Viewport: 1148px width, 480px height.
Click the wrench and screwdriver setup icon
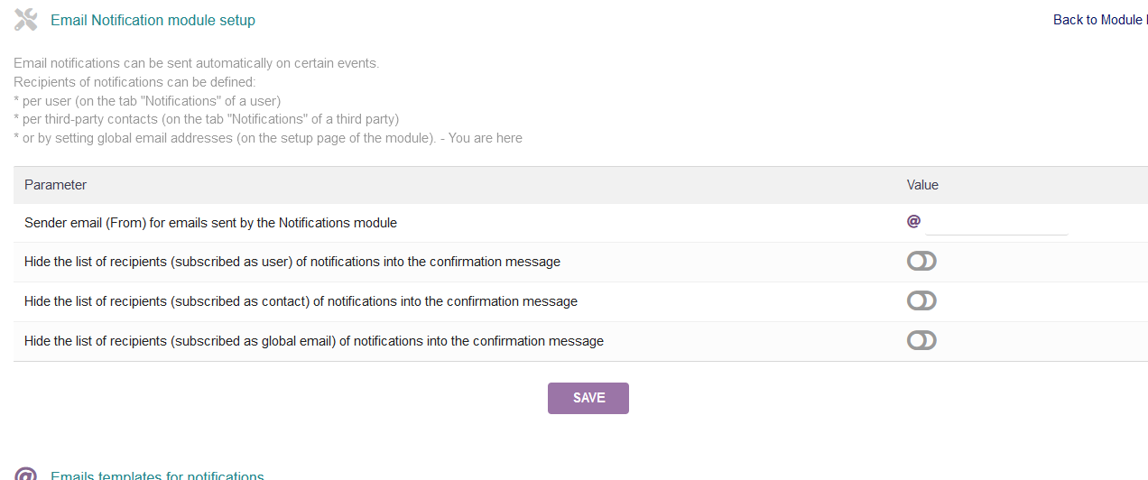(26, 20)
